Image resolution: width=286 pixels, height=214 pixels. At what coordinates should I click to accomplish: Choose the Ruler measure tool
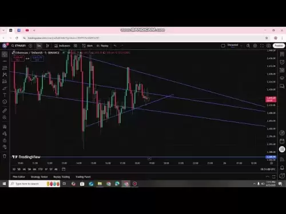[5, 111]
